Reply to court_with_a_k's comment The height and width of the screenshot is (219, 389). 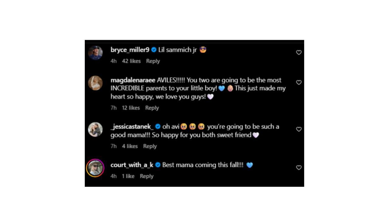pyautogui.click(x=146, y=176)
